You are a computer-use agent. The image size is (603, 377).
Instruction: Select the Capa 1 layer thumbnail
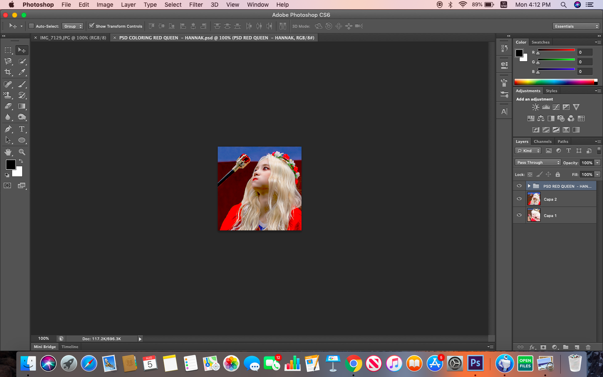pyautogui.click(x=533, y=215)
